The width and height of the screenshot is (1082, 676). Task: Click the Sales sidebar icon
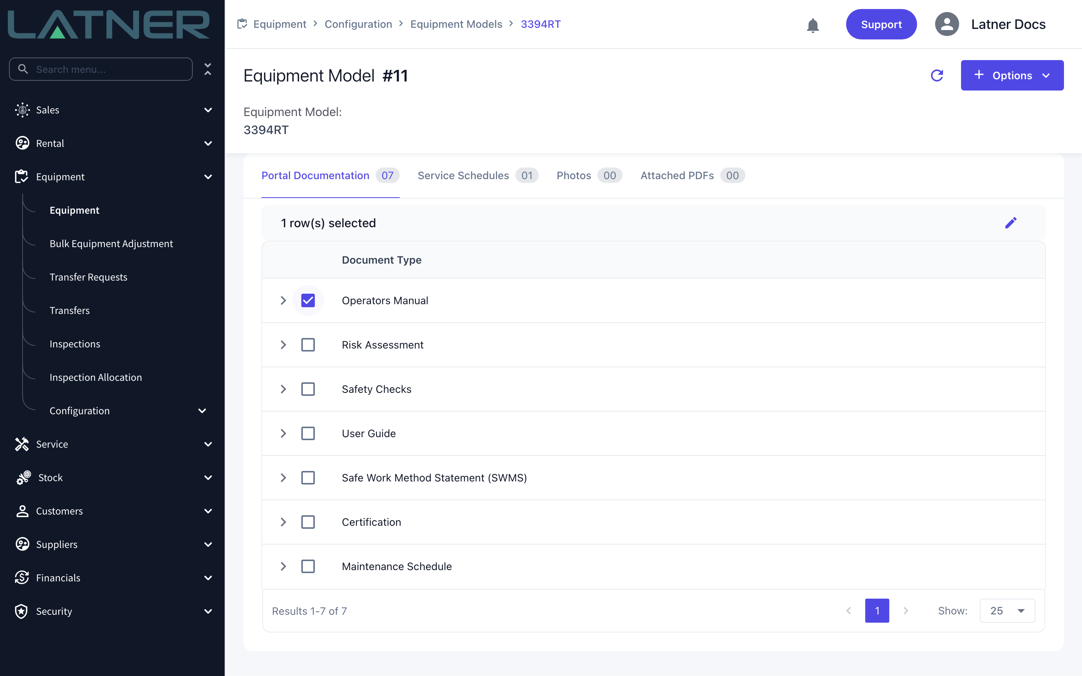click(22, 110)
